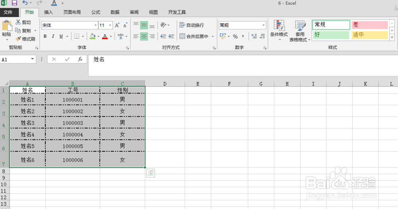Open the font name 宋体 dropdown
Image resolution: width=398 pixels, height=209 pixels.
(x=96, y=25)
